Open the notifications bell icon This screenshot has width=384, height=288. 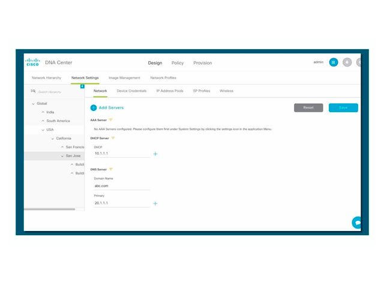[347, 62]
